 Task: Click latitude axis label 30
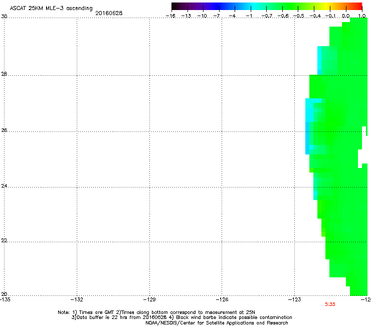[4, 17]
